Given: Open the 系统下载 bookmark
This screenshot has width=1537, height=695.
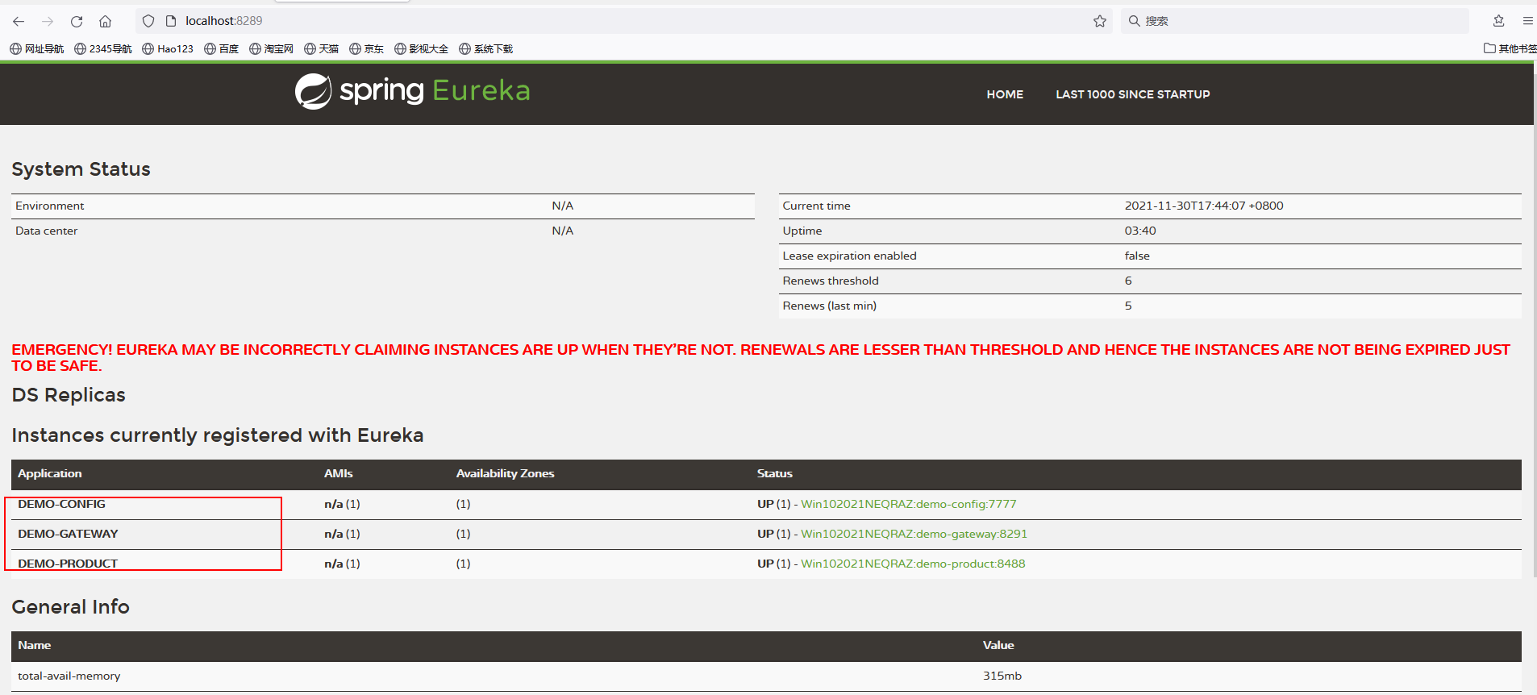Looking at the screenshot, I should pos(486,48).
